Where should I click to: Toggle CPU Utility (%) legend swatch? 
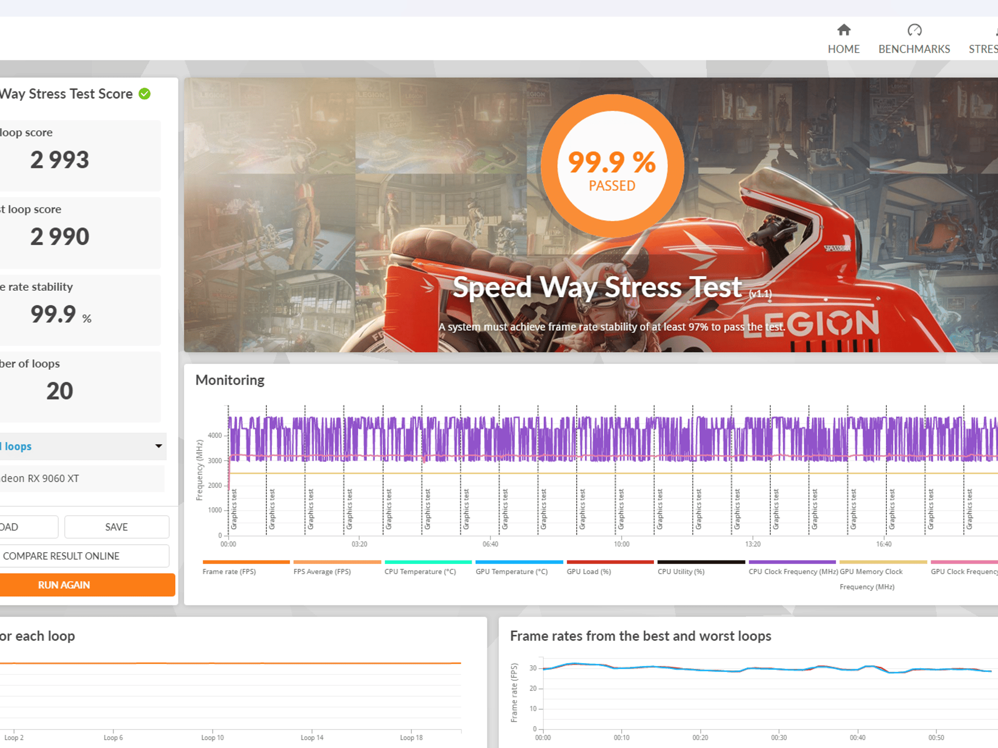pos(701,562)
